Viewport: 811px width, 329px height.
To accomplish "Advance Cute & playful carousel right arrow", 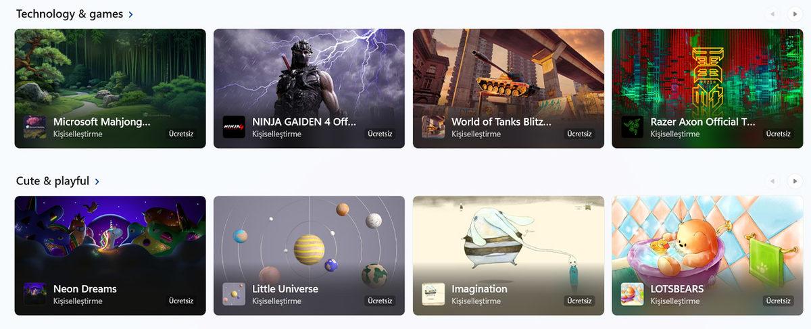I will (x=795, y=180).
